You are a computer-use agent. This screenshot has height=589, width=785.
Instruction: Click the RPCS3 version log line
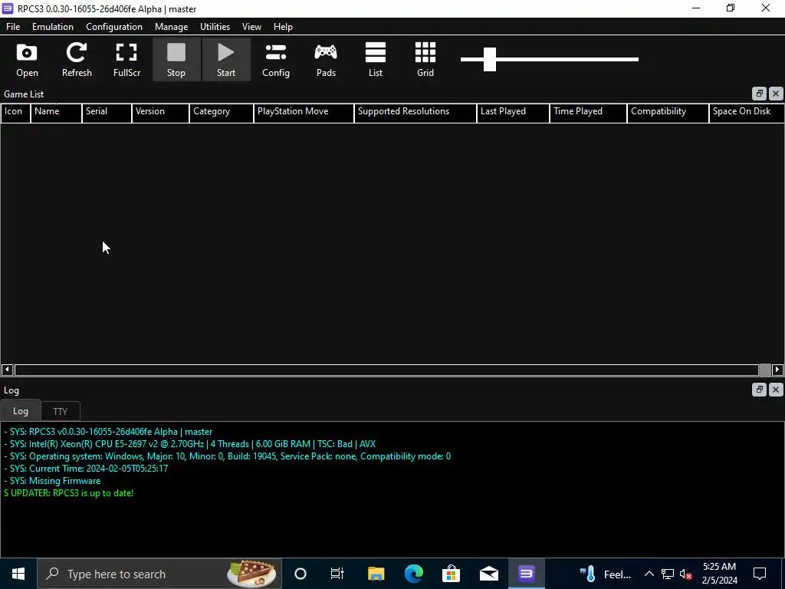pyautogui.click(x=107, y=432)
